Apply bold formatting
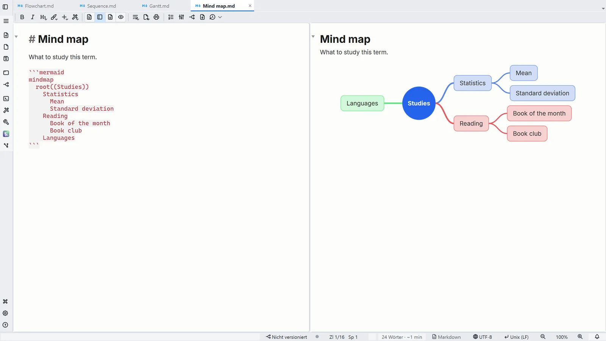This screenshot has width=606, height=341. tap(22, 17)
